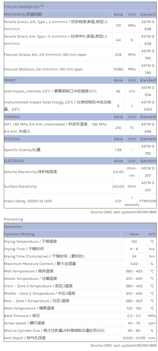Select the THERMAL section header

(12, 117)
